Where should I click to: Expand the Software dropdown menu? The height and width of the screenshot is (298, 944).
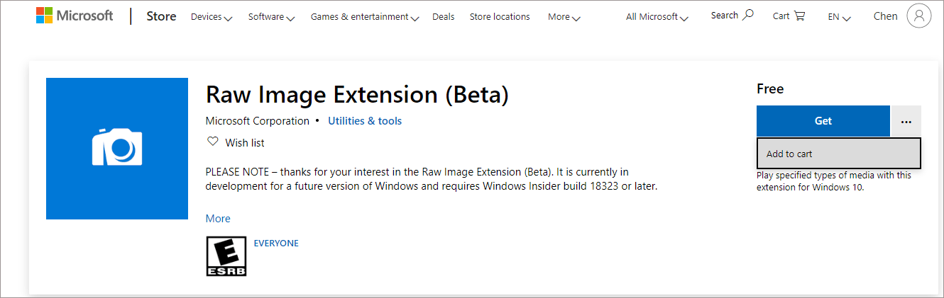click(271, 17)
